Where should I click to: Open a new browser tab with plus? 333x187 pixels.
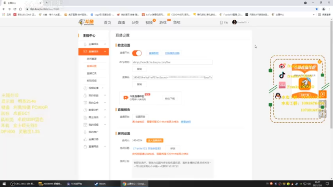point(46,3)
